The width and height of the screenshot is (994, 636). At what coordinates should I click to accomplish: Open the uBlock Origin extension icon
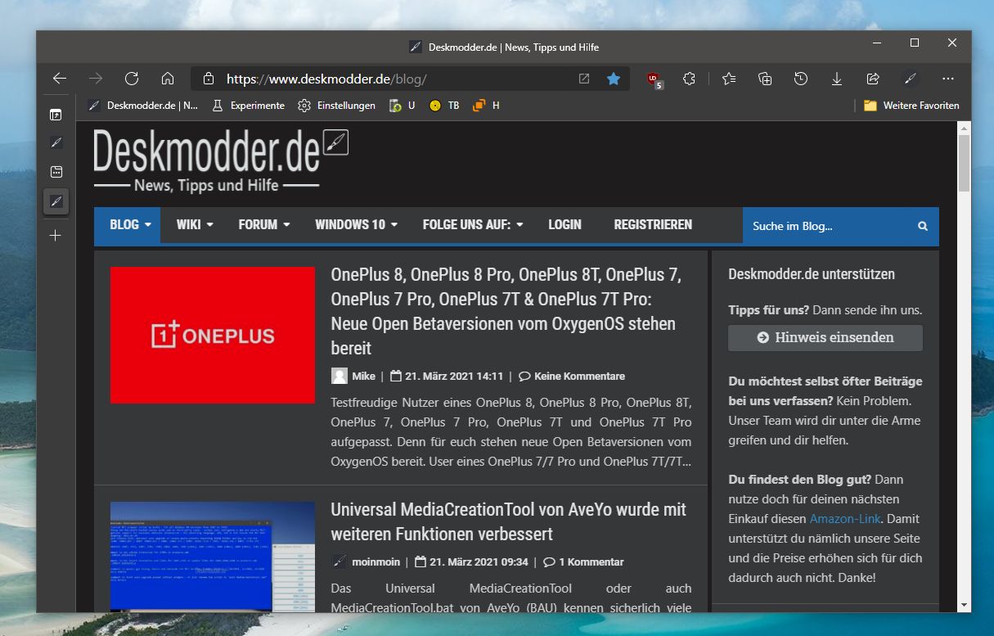point(654,79)
